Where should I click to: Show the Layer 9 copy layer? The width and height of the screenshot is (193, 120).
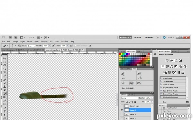coord(122,106)
